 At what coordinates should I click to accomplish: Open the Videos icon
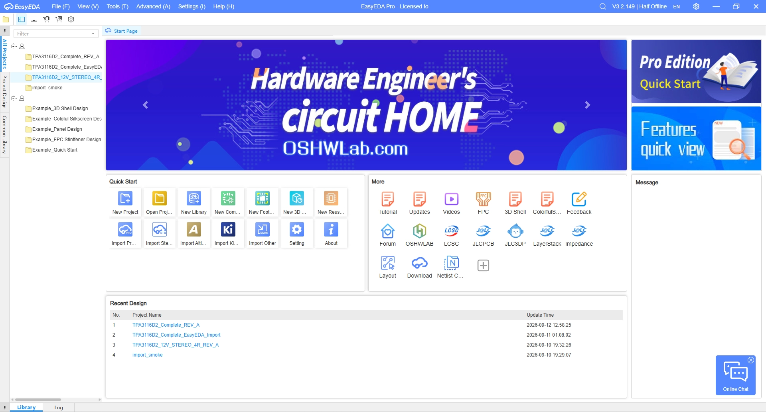(x=452, y=199)
